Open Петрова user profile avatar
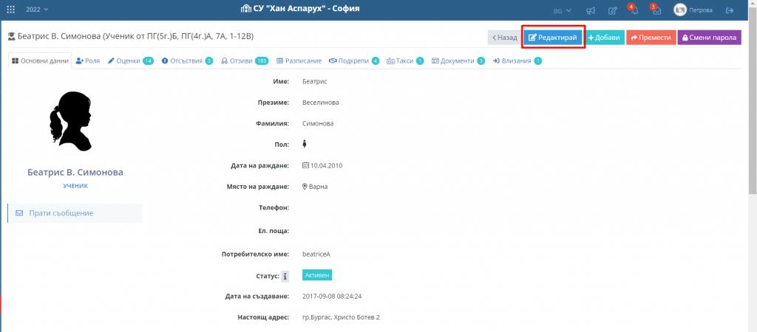This screenshot has height=332, width=757. click(x=680, y=10)
